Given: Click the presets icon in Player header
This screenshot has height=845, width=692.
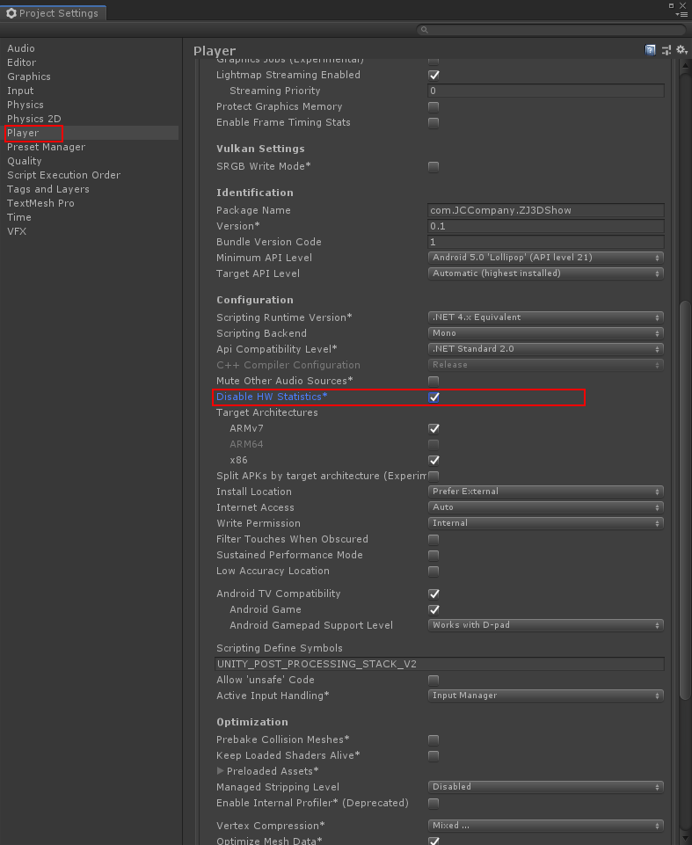Looking at the screenshot, I should click(x=666, y=50).
